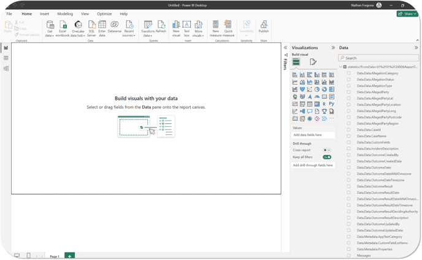Select the Q&A speech bubble visual
Viewport: 422px width, 260px height.
point(310,111)
